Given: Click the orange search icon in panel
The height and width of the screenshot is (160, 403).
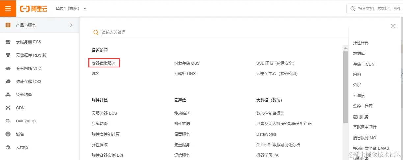Looking at the screenshot, I should (96, 32).
